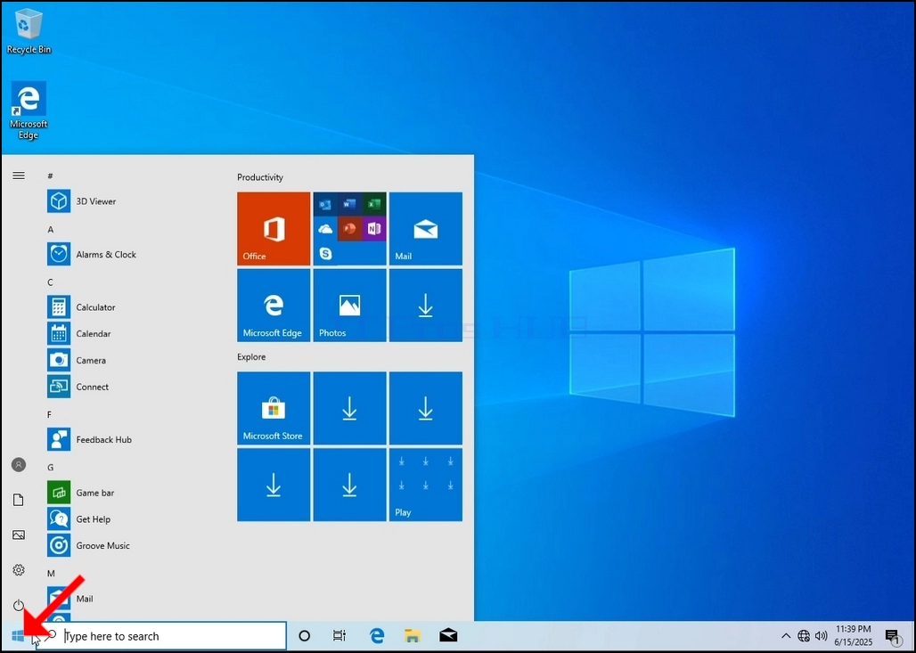Click the Productivity group header

260,177
